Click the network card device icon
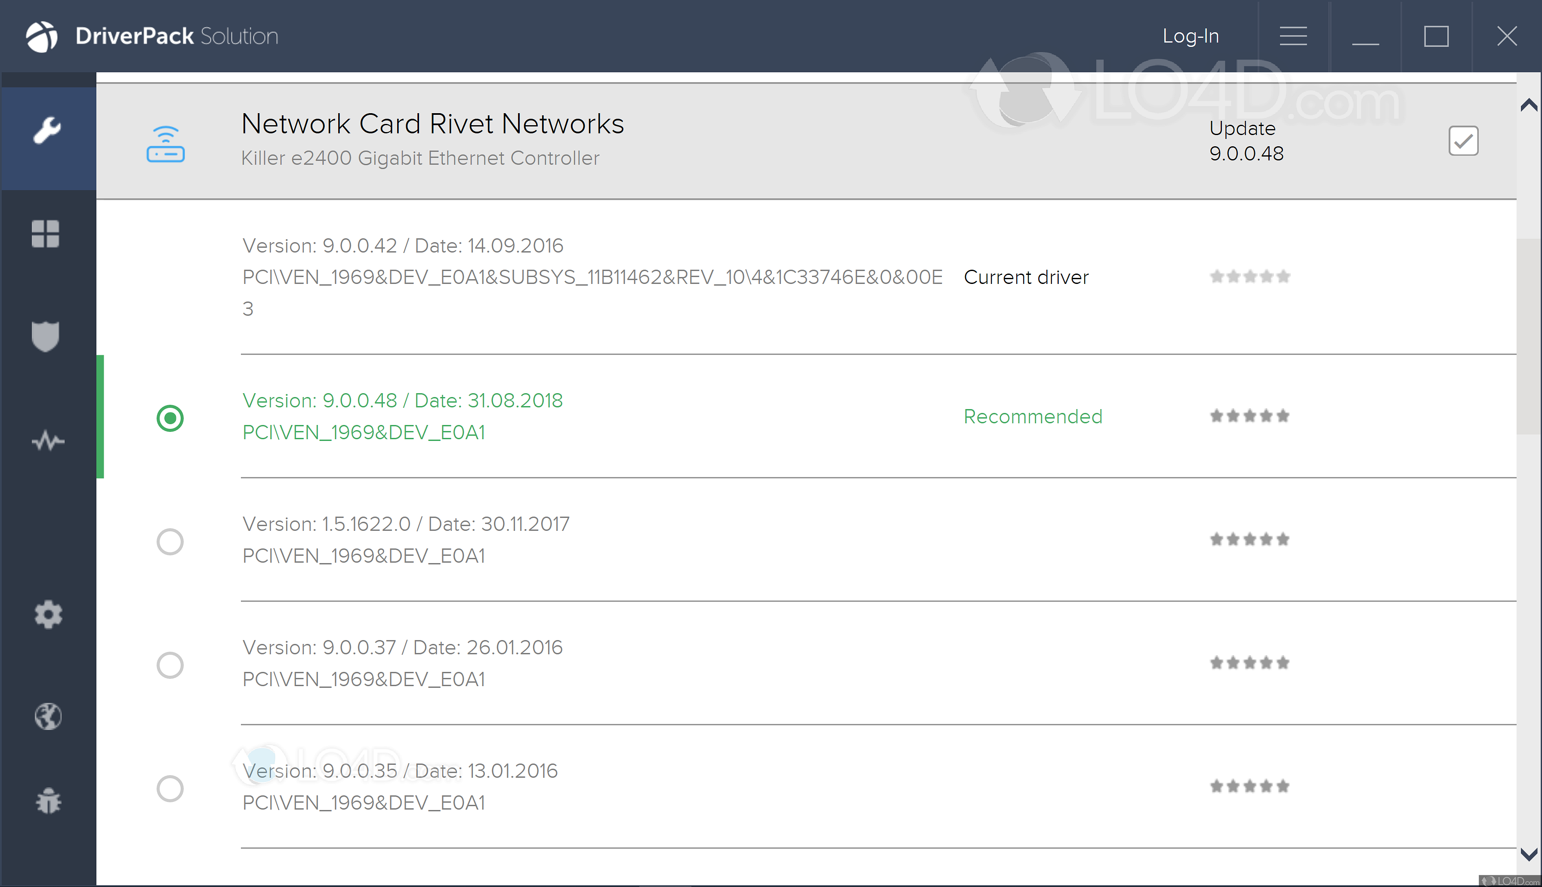 click(x=165, y=145)
